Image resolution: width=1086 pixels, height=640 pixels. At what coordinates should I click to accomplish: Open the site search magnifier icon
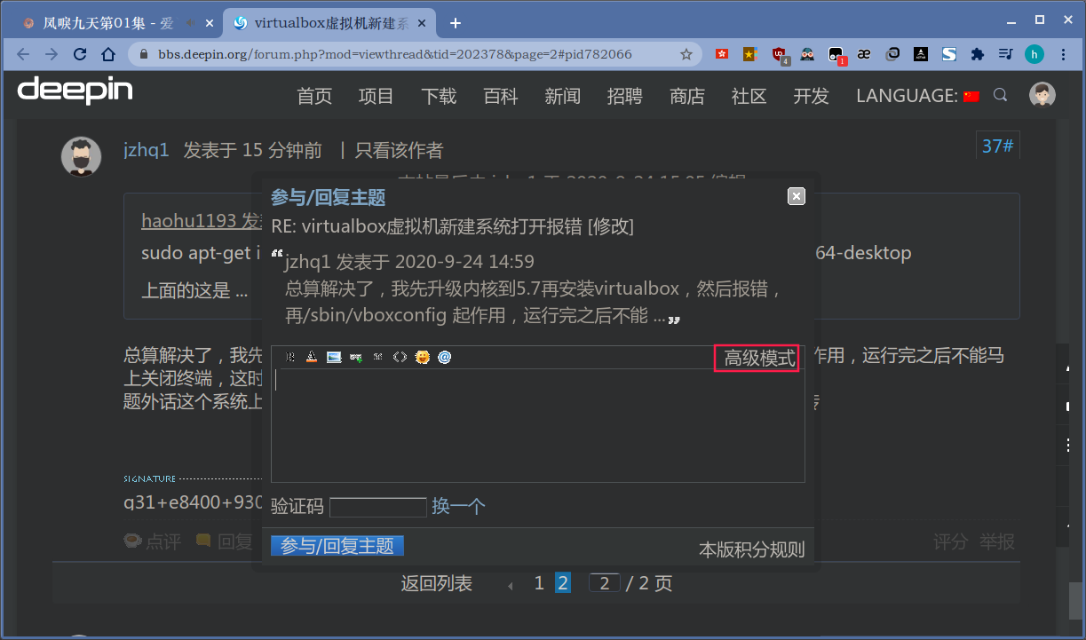1001,95
